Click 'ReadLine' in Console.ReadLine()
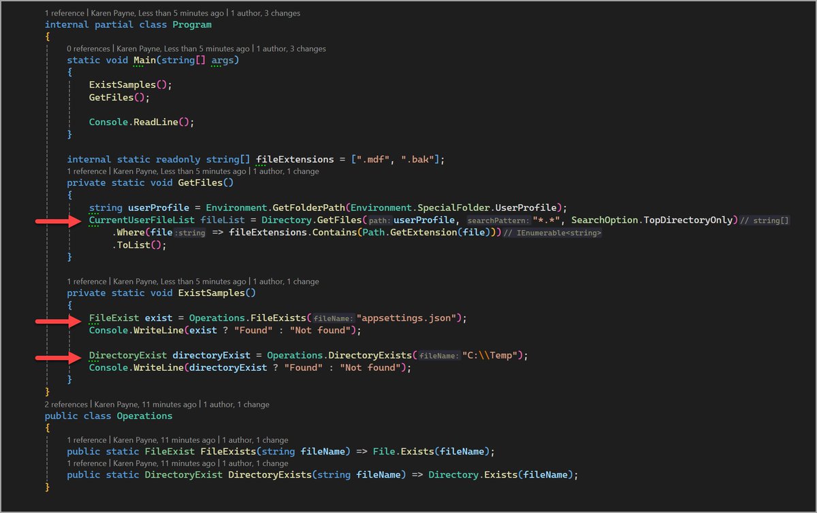 coord(156,122)
